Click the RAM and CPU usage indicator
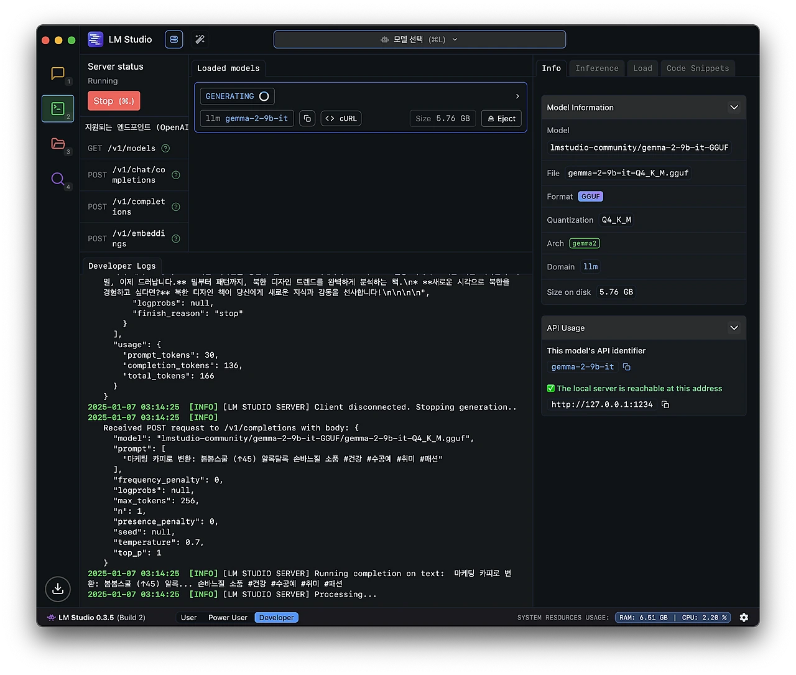796x675 pixels. [x=673, y=618]
